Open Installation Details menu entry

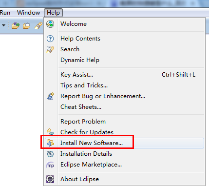(124, 154)
